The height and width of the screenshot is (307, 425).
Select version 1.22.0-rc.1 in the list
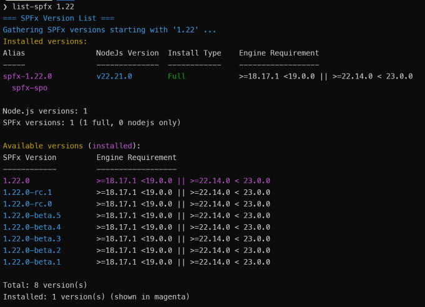pyautogui.click(x=27, y=192)
